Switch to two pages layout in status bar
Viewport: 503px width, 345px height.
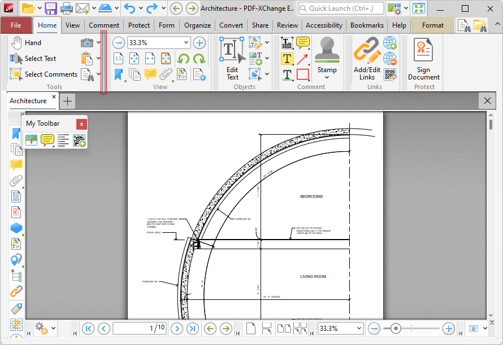click(284, 328)
